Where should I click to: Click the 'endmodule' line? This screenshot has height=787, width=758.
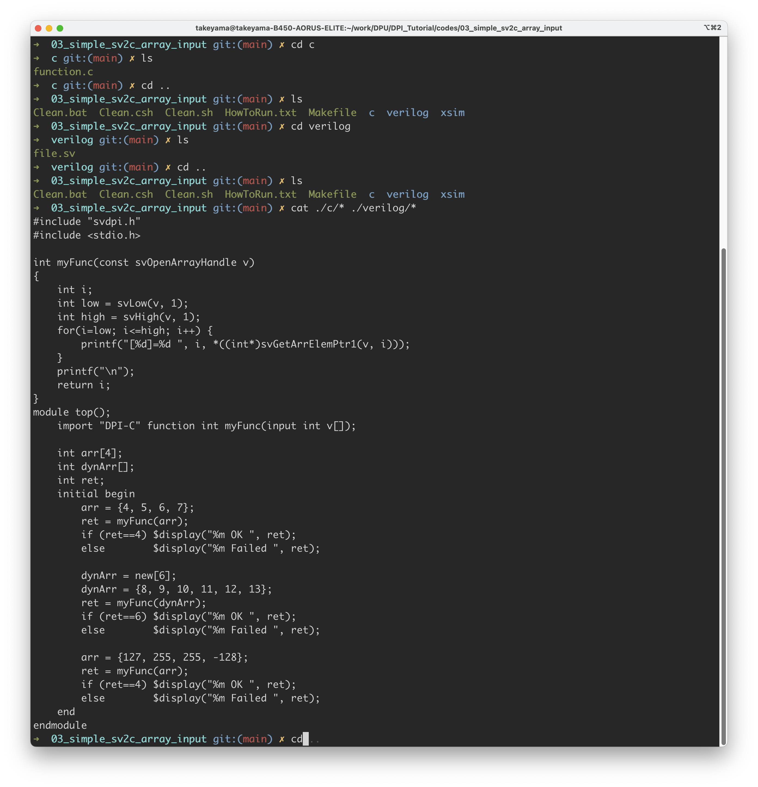tap(60, 725)
